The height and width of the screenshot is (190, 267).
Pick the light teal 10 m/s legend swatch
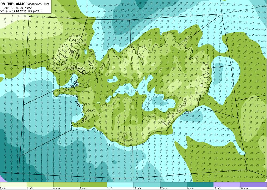pos(147,185)
